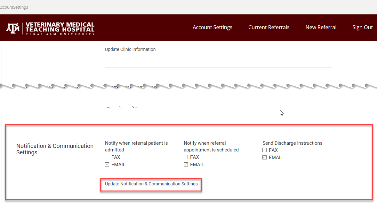
Task: Go to Current Referrals page
Action: pos(269,28)
